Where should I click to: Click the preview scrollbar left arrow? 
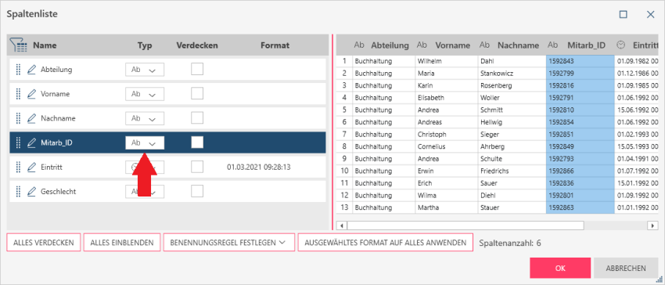341,225
